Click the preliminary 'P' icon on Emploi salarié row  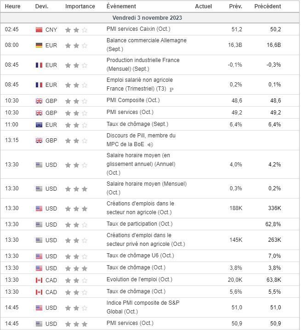click(x=171, y=89)
